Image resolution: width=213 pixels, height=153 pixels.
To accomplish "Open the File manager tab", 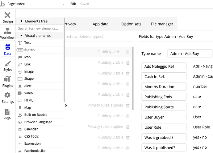I will tap(162, 24).
